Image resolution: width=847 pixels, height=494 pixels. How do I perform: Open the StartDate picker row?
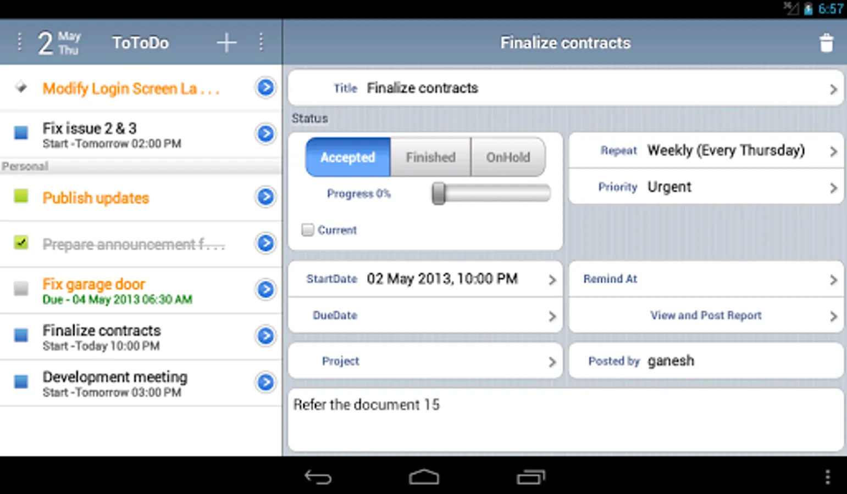pos(425,279)
